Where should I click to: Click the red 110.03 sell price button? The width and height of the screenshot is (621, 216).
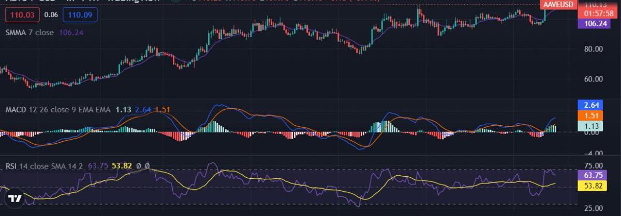coord(22,15)
